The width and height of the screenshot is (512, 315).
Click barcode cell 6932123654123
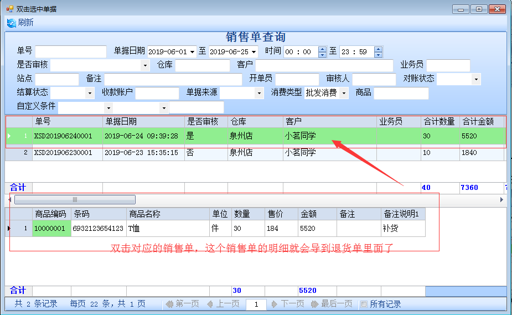99,229
